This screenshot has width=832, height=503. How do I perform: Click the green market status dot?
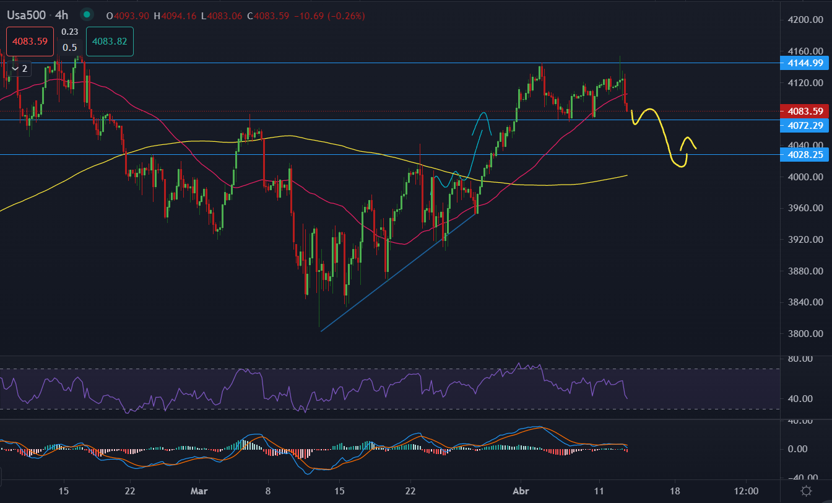tap(87, 15)
